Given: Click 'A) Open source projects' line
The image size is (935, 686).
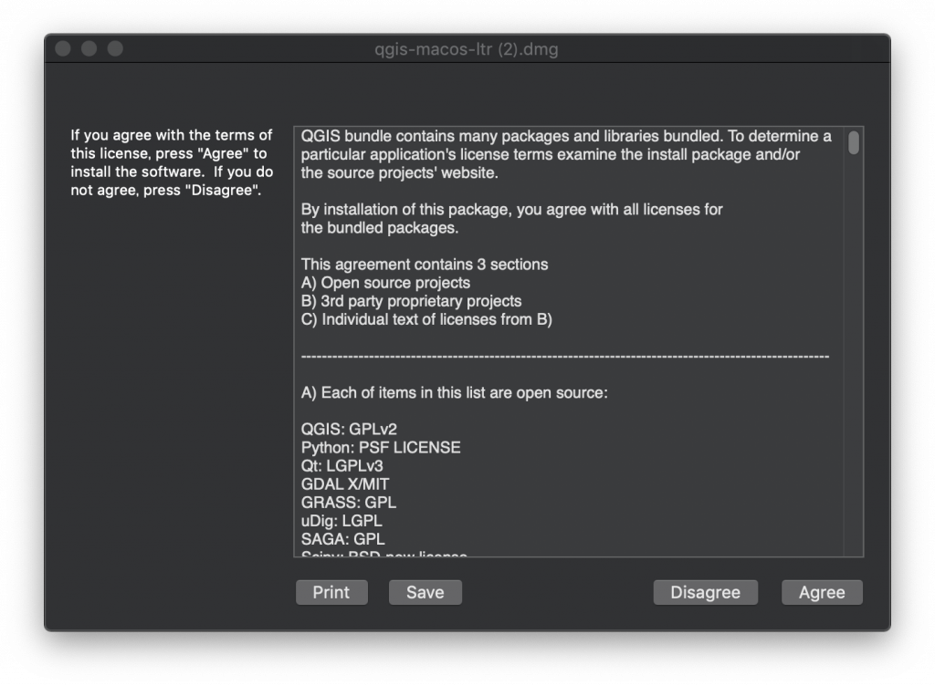Looking at the screenshot, I should [385, 283].
